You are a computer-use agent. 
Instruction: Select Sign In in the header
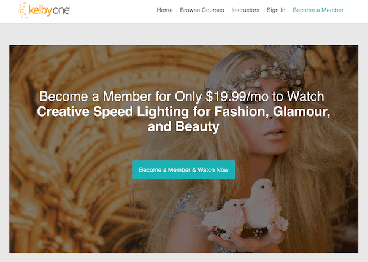coord(276,10)
